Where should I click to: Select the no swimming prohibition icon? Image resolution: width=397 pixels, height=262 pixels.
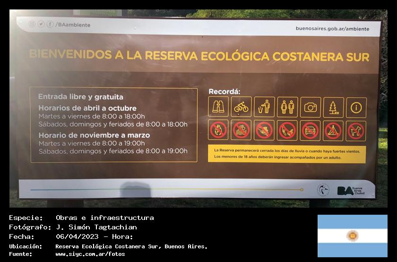pos(241,130)
